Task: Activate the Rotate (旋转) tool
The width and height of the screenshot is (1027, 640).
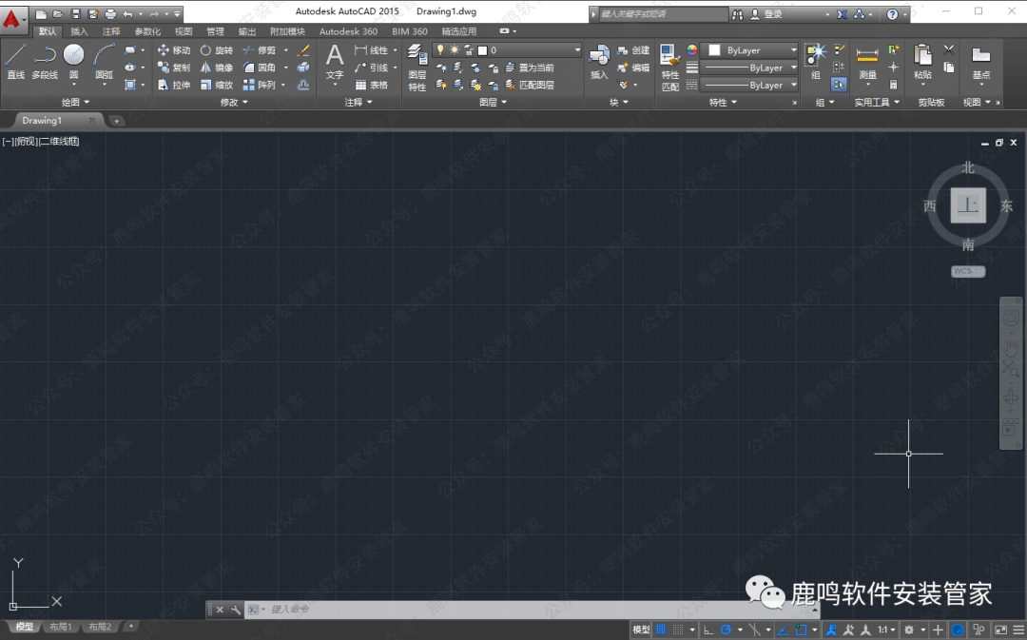Action: 216,50
